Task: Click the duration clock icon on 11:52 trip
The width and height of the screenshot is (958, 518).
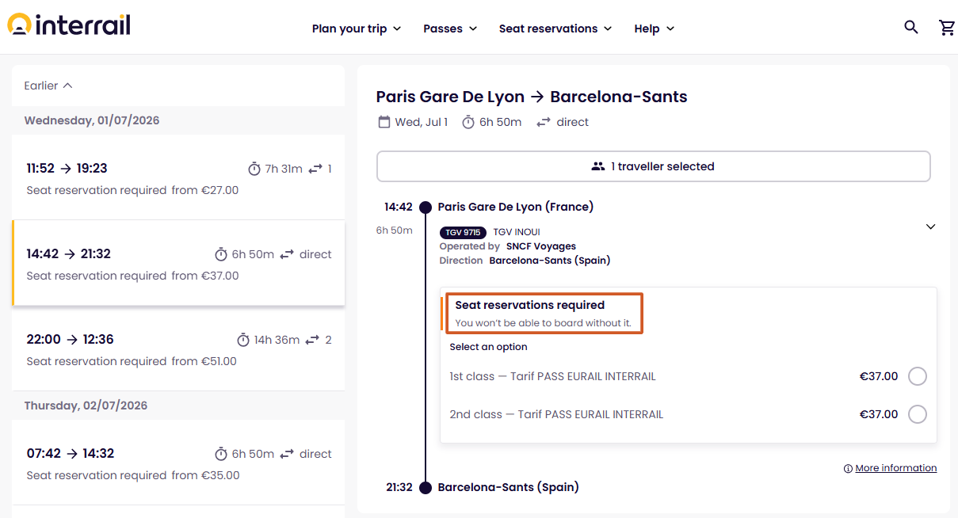Action: click(254, 169)
